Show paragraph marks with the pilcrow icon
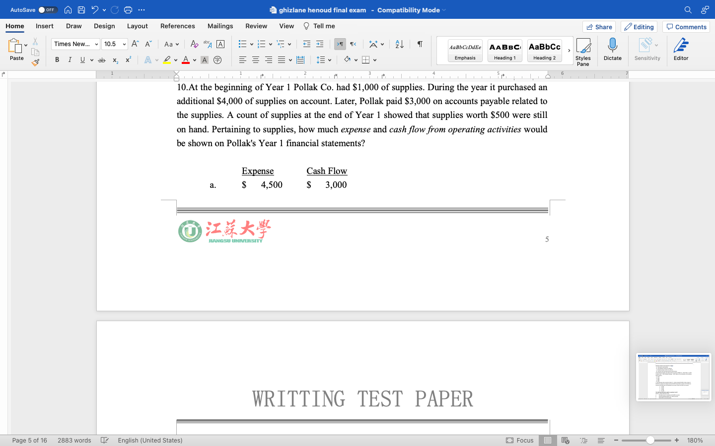 coord(420,44)
